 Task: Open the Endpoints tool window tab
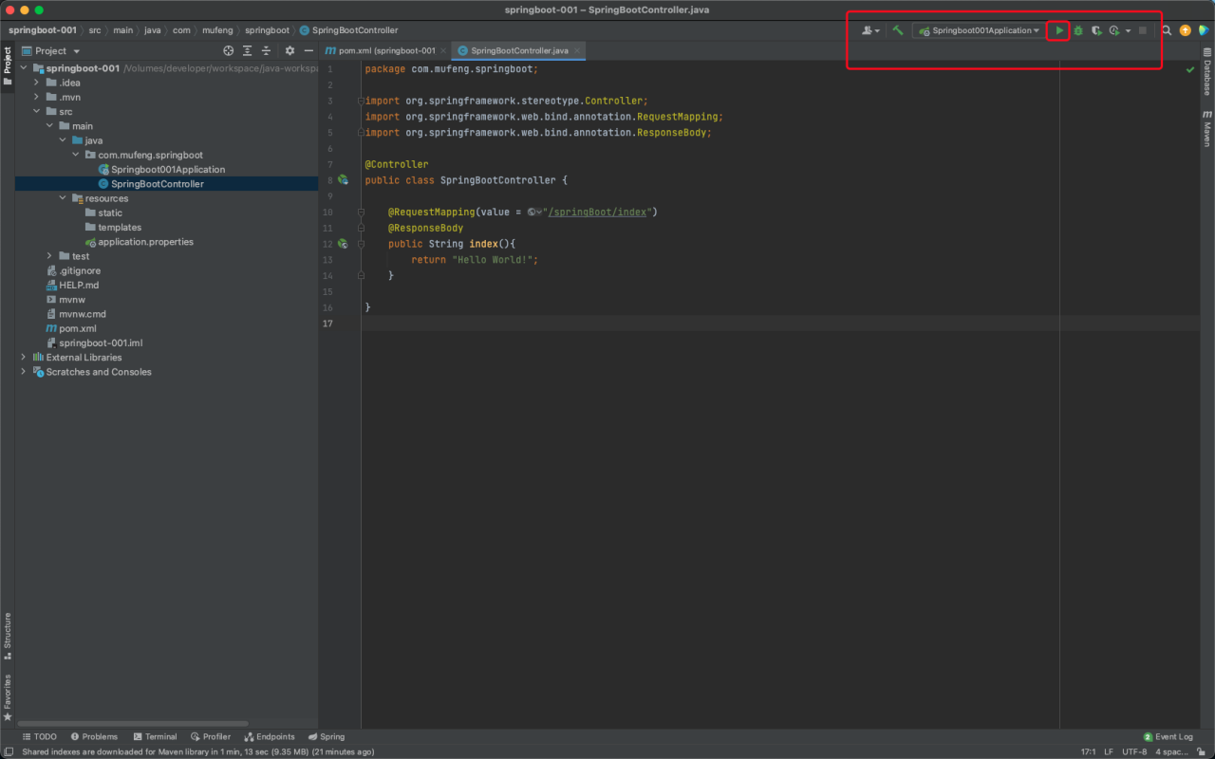270,736
